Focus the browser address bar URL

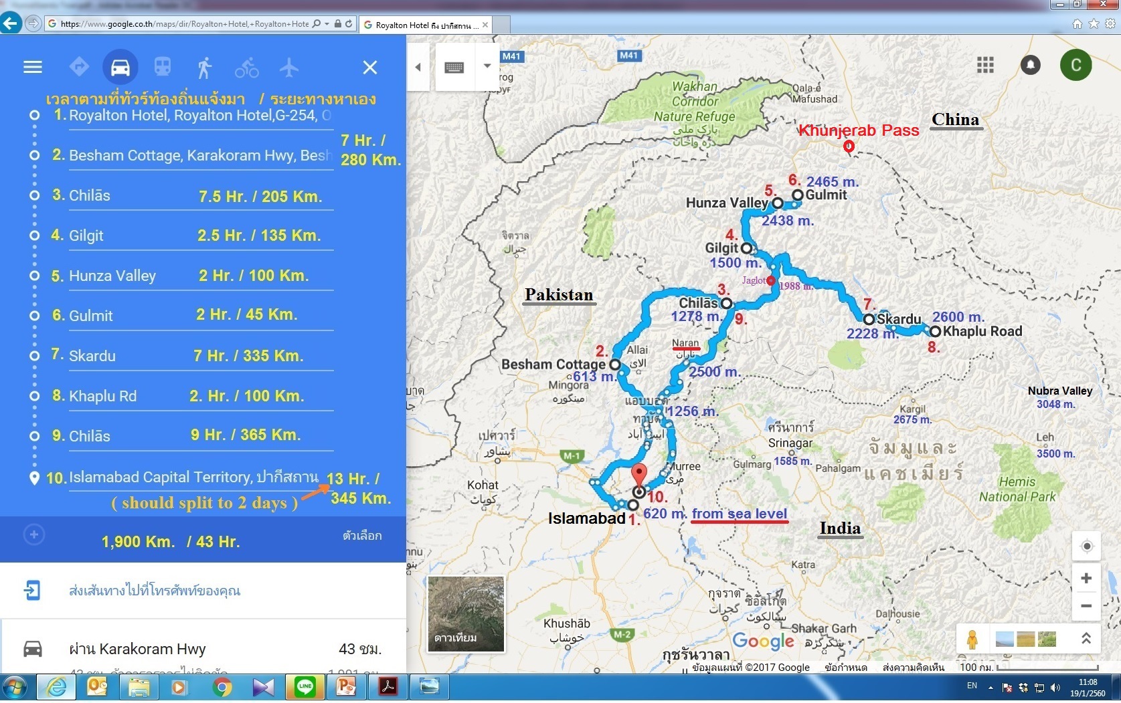[185, 24]
